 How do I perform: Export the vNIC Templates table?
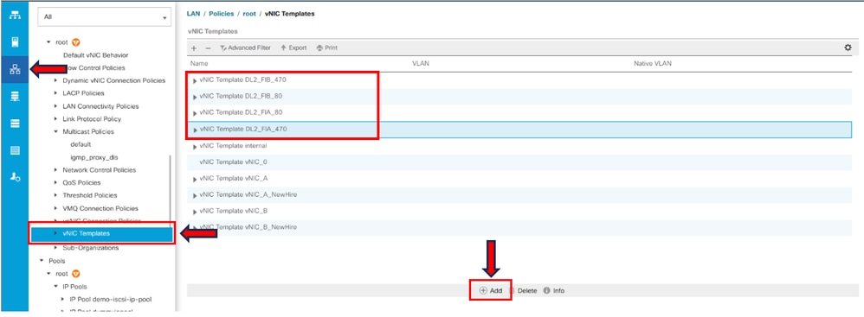pos(293,48)
